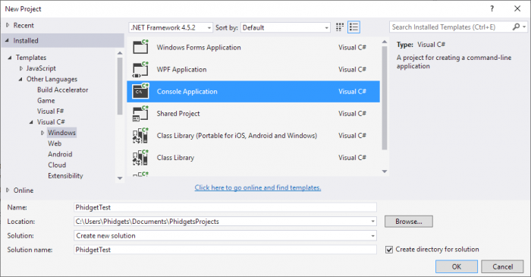Select Extensibility under Visual C#

(65, 176)
